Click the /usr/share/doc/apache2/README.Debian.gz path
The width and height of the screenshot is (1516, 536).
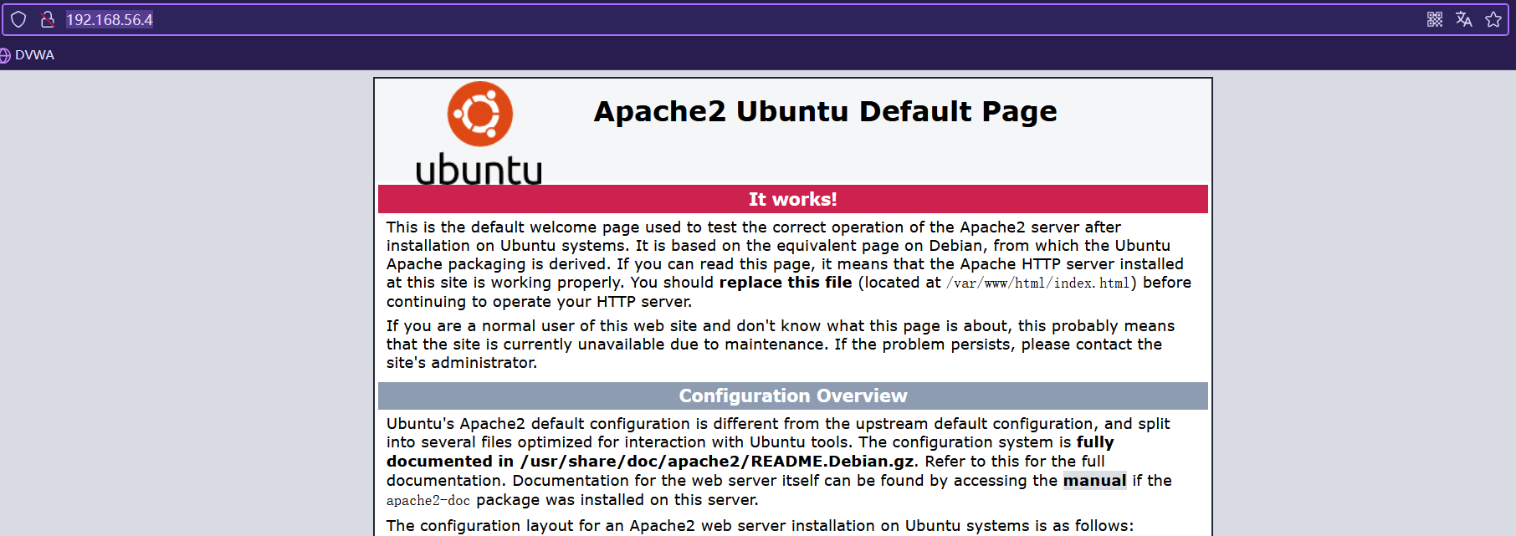[x=717, y=462]
